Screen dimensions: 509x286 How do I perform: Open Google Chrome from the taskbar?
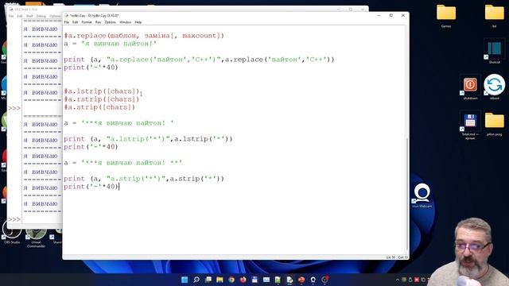(231, 280)
